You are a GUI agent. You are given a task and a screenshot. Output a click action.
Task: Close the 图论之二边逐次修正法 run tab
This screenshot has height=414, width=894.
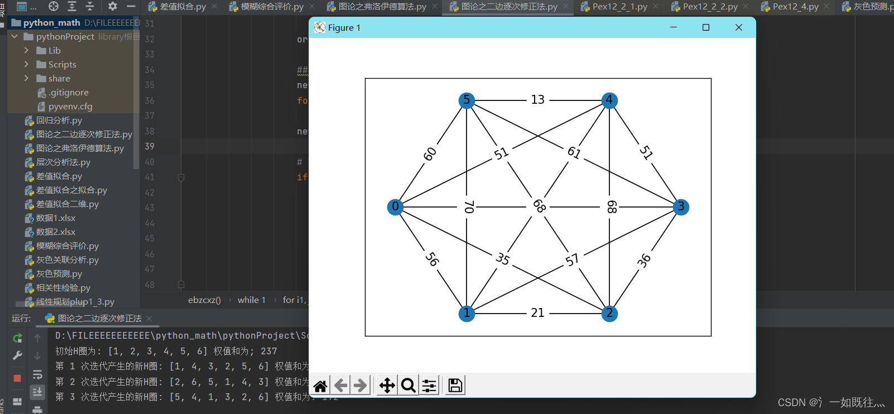coord(149,319)
